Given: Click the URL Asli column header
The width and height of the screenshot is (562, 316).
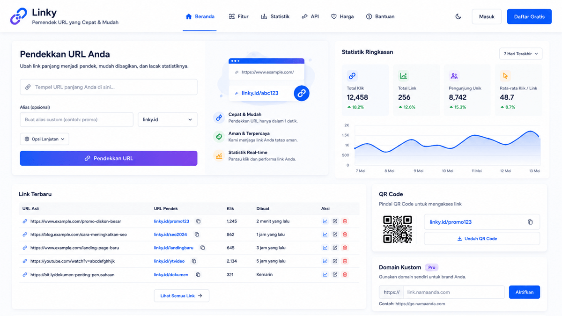Looking at the screenshot, I should pyautogui.click(x=30, y=208).
